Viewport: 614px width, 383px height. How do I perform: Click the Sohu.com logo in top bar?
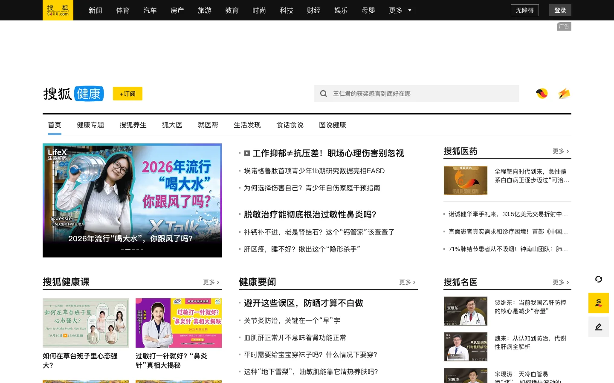pos(58,10)
